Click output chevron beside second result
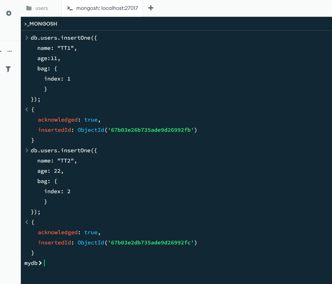The height and width of the screenshot is (284, 332). point(27,222)
